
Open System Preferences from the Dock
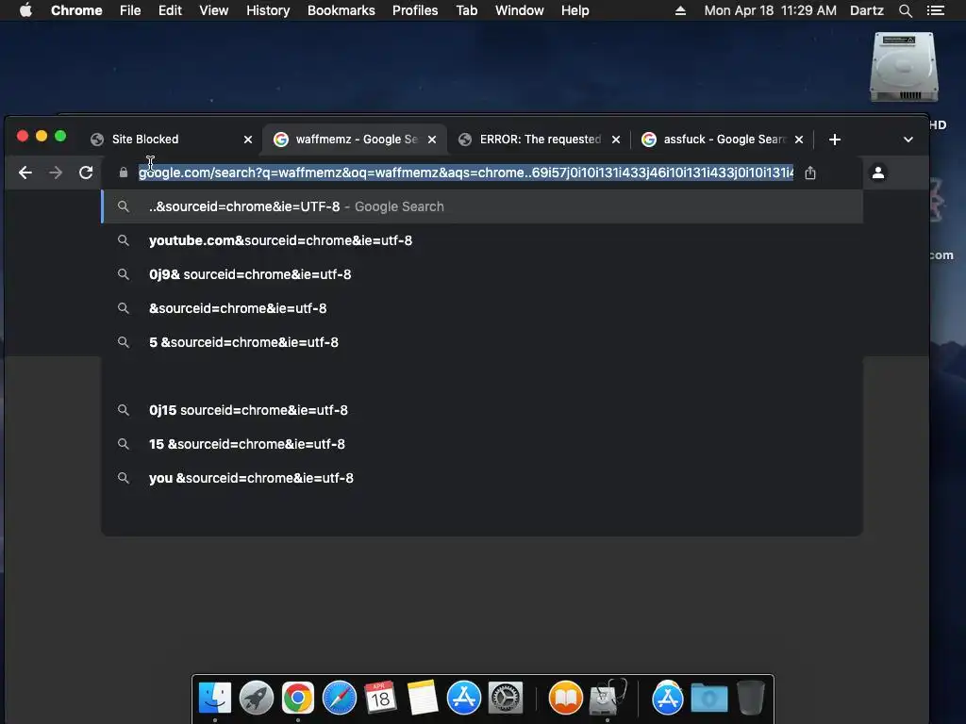click(506, 699)
